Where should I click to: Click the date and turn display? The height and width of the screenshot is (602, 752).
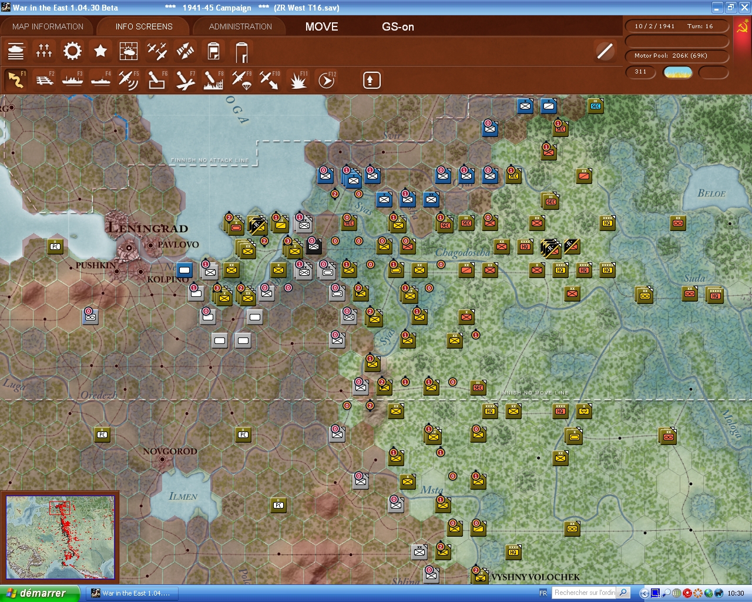pyautogui.click(x=677, y=26)
